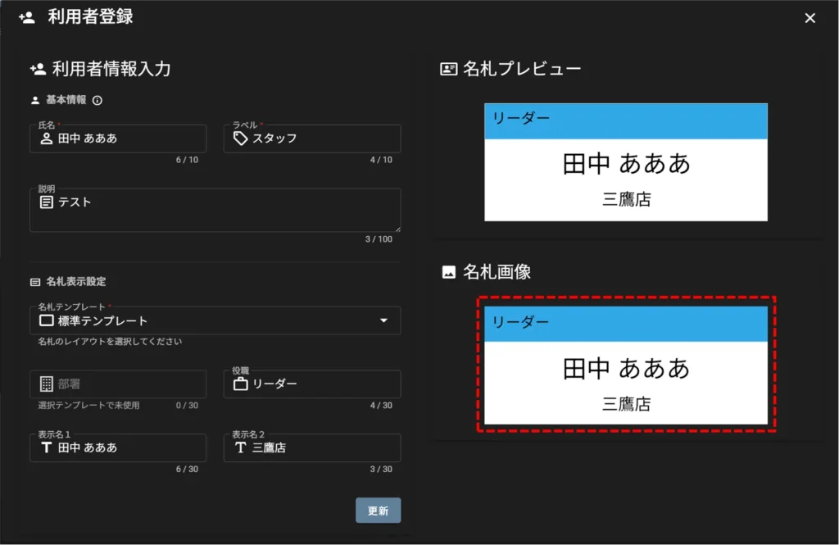Click the 名札プレビュー badge preview
839x545 pixels.
point(625,162)
